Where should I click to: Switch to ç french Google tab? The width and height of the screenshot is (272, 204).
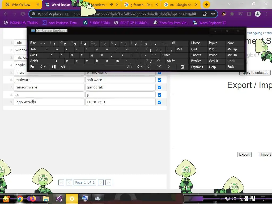tap(141, 5)
